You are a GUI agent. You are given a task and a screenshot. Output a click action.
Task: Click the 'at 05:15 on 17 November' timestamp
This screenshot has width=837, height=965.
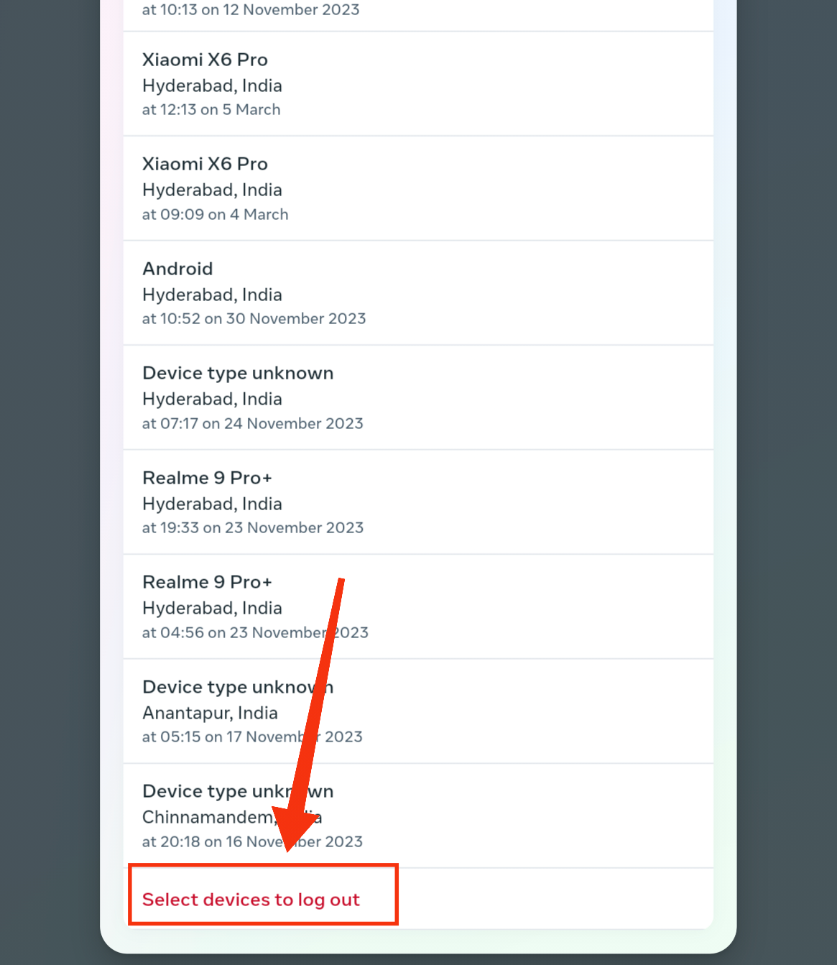(252, 737)
